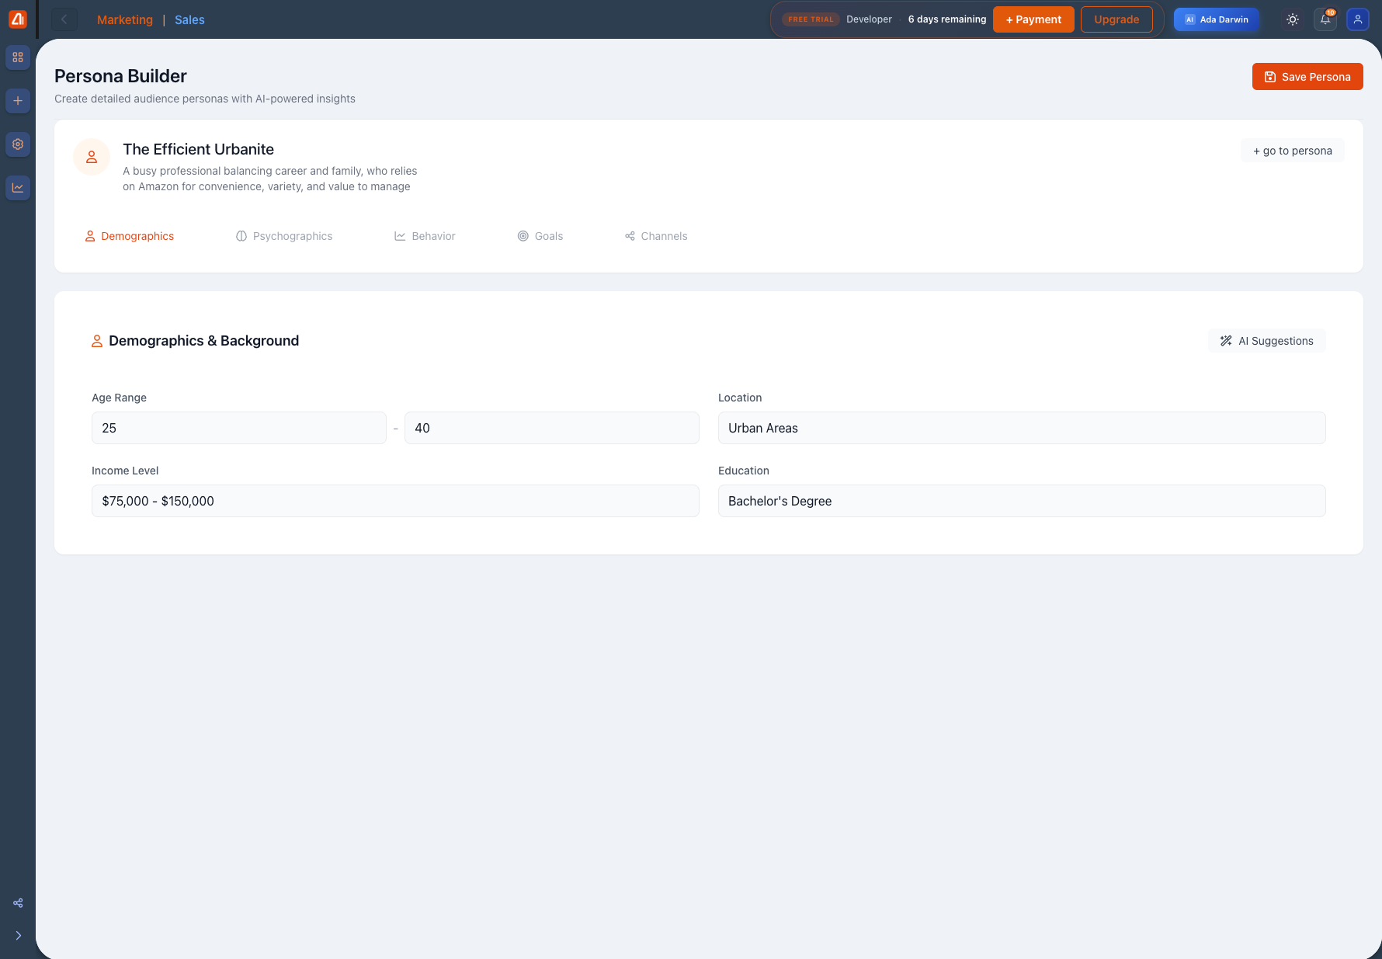This screenshot has width=1382, height=959.
Task: Switch to the Behavior tab
Action: tap(425, 236)
